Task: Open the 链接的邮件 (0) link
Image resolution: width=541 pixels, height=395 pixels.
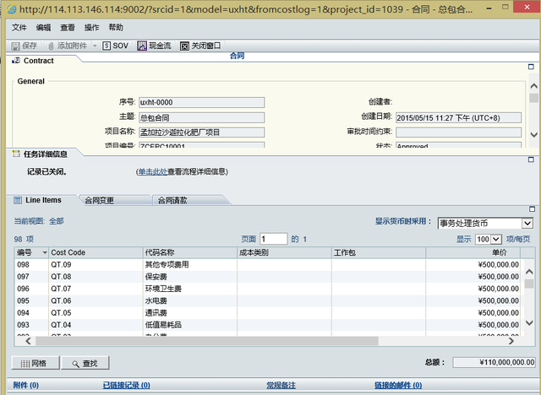Action: [398, 385]
